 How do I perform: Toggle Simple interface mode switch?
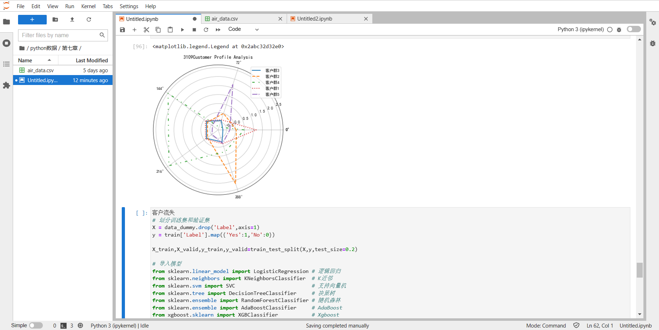tap(36, 325)
